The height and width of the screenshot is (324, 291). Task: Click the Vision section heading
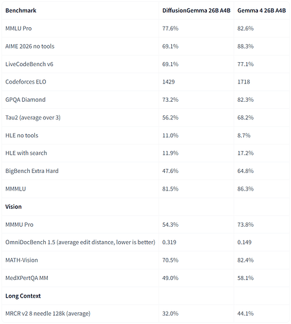(x=14, y=207)
